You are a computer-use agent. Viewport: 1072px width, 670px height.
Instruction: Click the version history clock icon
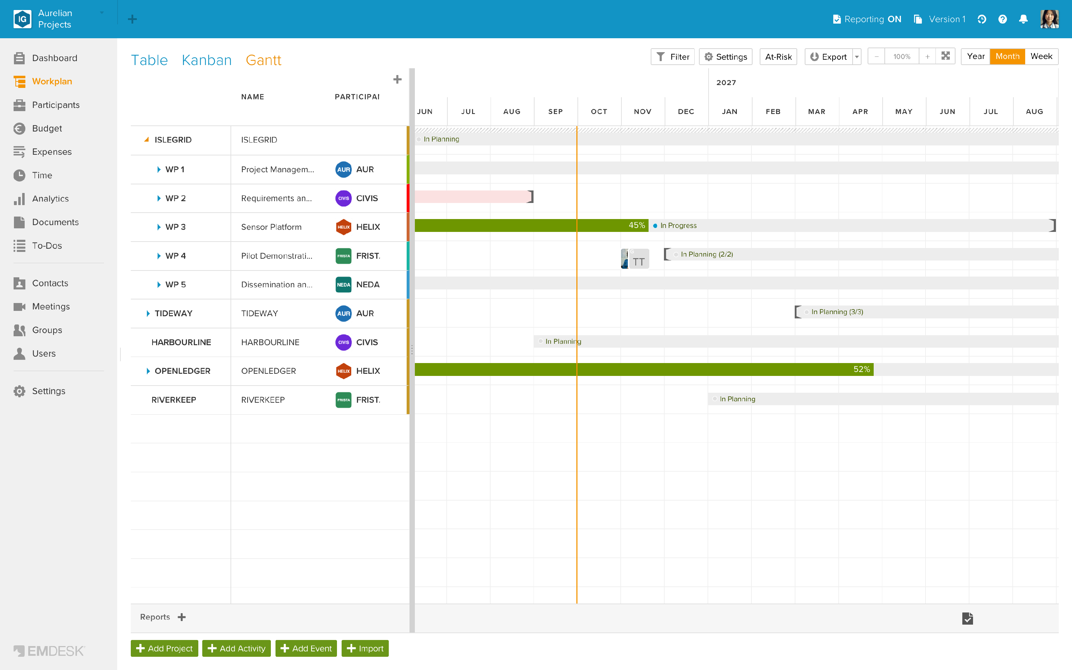[982, 19]
